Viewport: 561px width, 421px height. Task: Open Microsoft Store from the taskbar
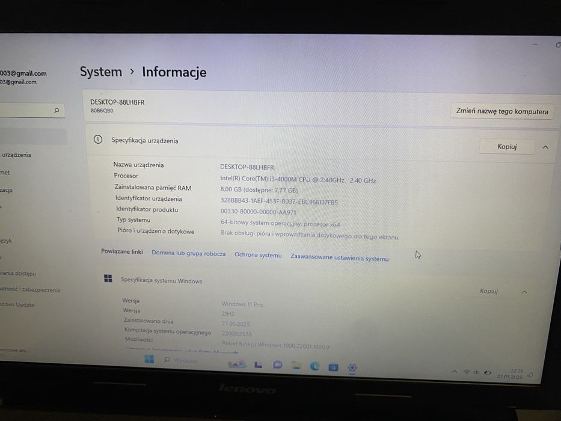click(334, 367)
